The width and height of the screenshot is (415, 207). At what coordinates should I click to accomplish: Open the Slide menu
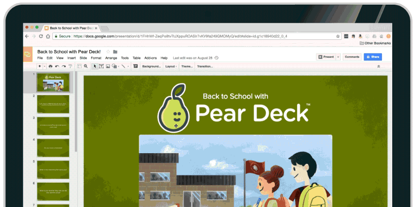[x=83, y=58]
